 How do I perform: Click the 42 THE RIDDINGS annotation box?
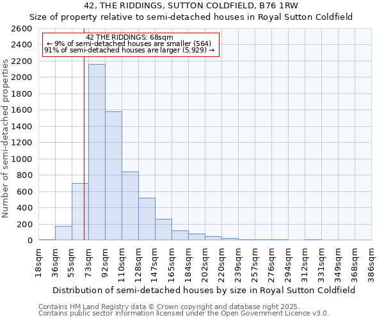pos(130,44)
